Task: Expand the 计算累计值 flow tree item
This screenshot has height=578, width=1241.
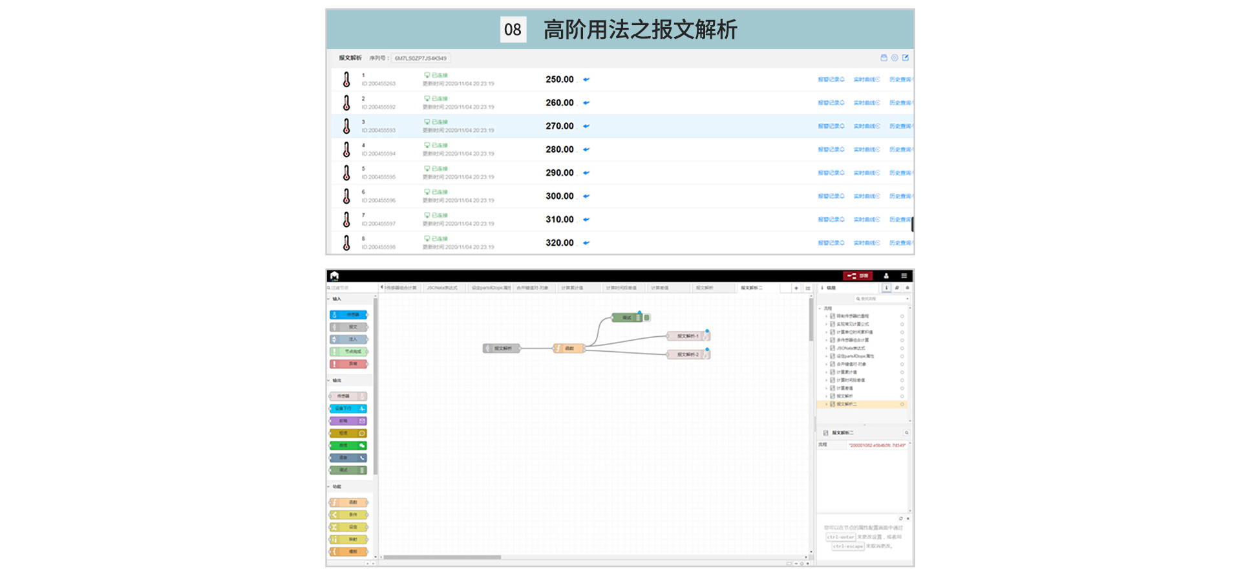Action: 826,372
